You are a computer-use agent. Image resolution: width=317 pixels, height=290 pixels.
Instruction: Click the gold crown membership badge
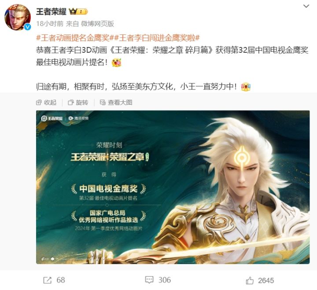(78, 11)
